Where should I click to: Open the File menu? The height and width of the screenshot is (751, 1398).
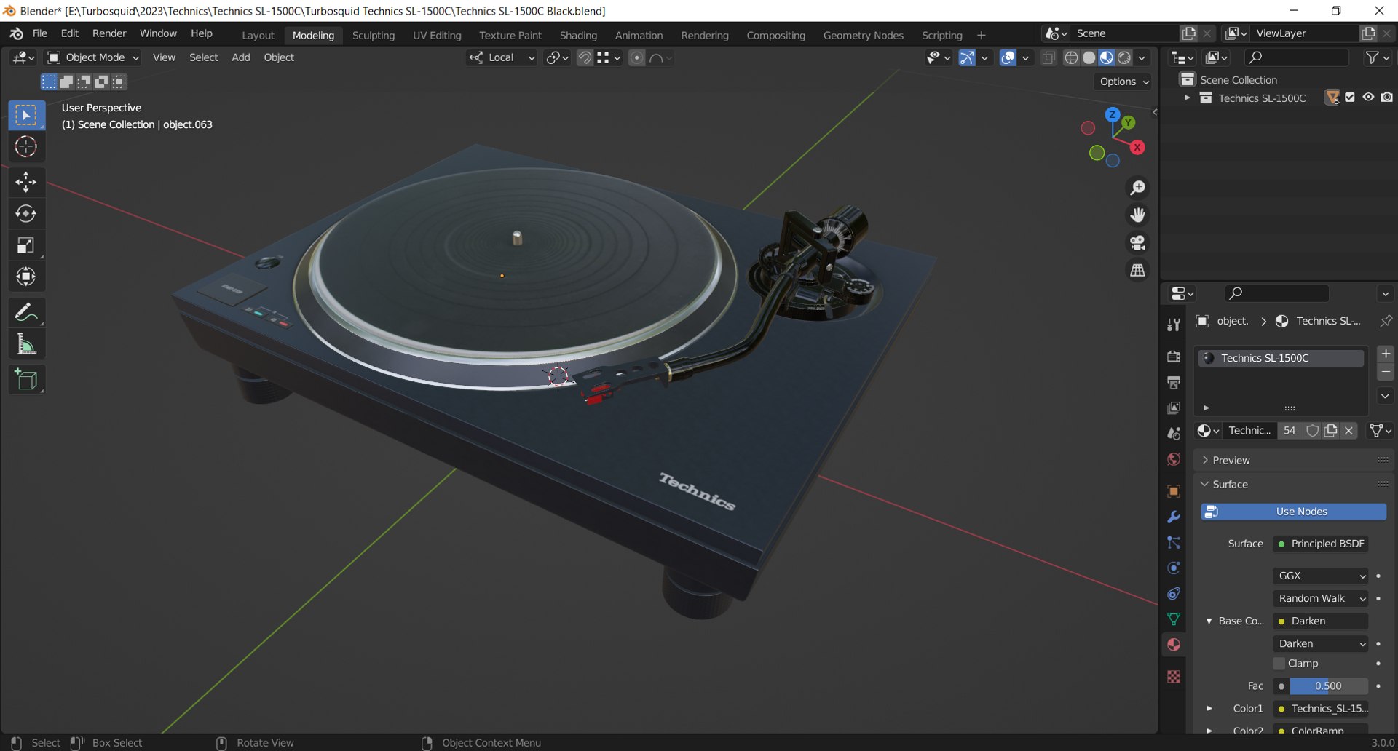coord(40,33)
